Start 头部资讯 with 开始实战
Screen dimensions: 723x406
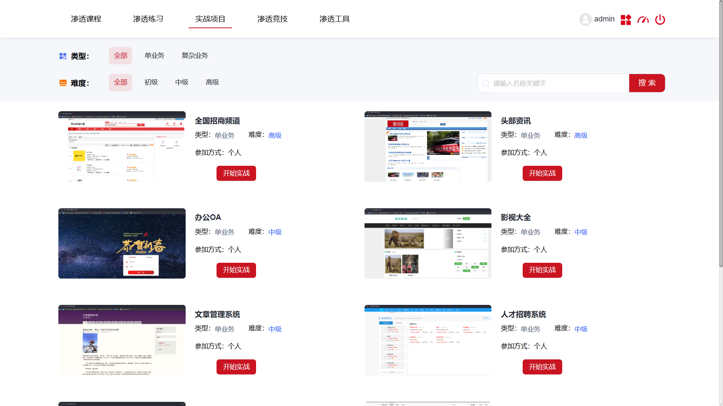[542, 173]
